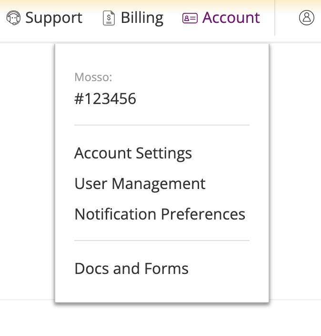Click the word Forms in Docs and Forms
Viewport: 321px width, 336px height.
(x=166, y=268)
